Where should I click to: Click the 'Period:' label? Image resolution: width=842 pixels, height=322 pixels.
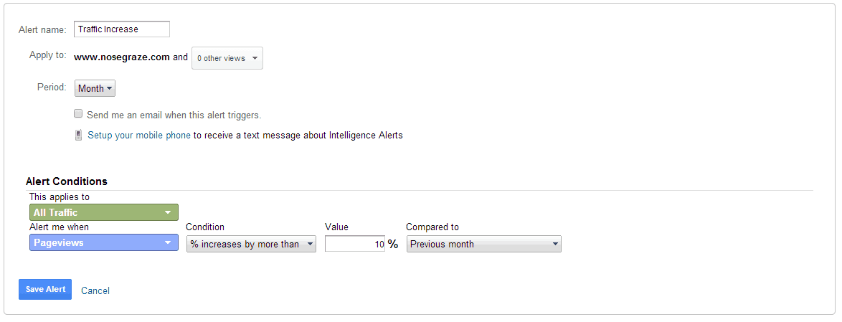coord(52,87)
